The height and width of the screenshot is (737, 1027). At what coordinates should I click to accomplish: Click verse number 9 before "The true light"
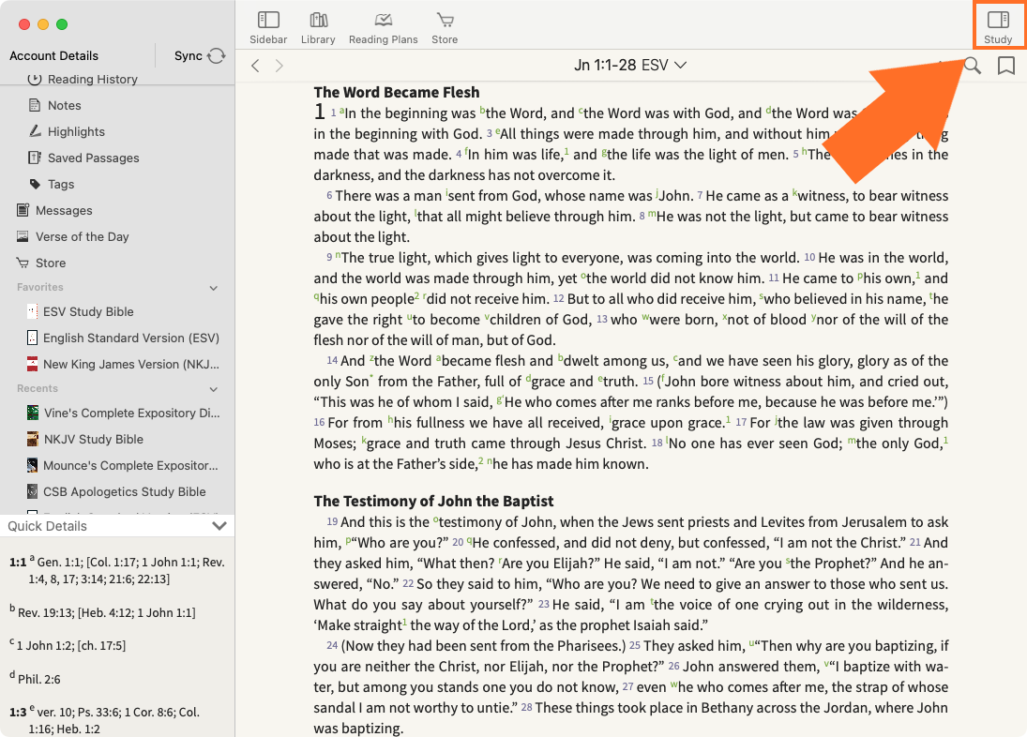329,258
